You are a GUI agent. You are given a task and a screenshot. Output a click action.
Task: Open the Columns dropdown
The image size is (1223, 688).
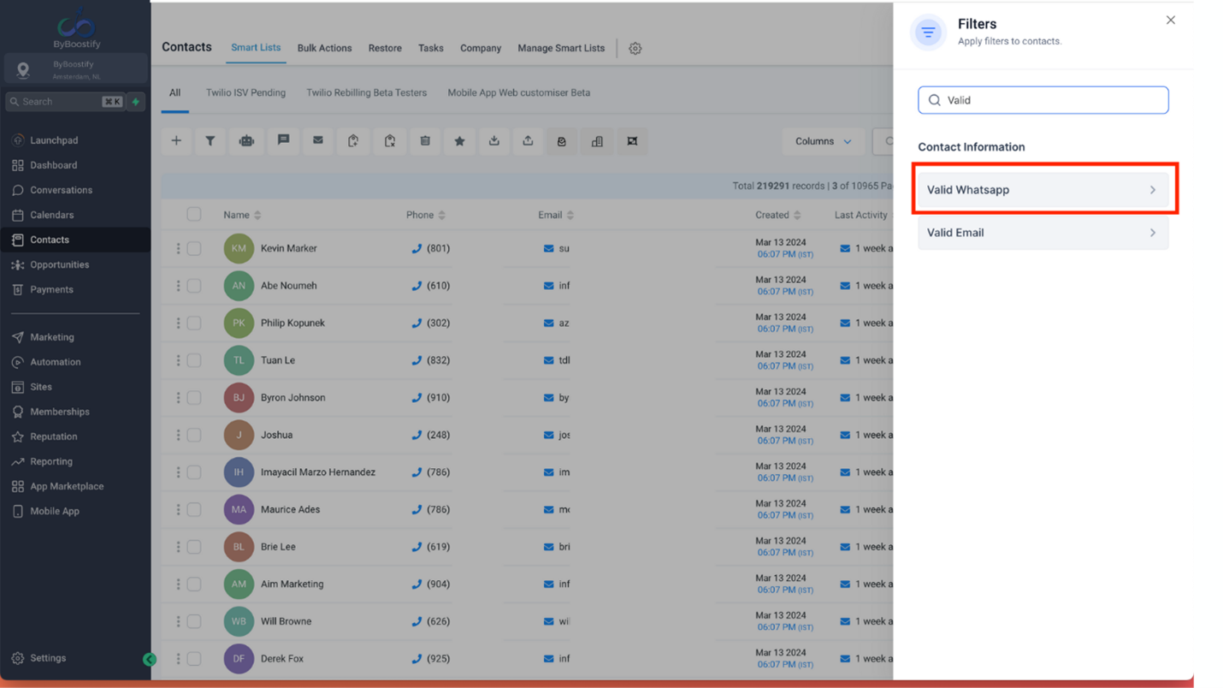(x=823, y=141)
